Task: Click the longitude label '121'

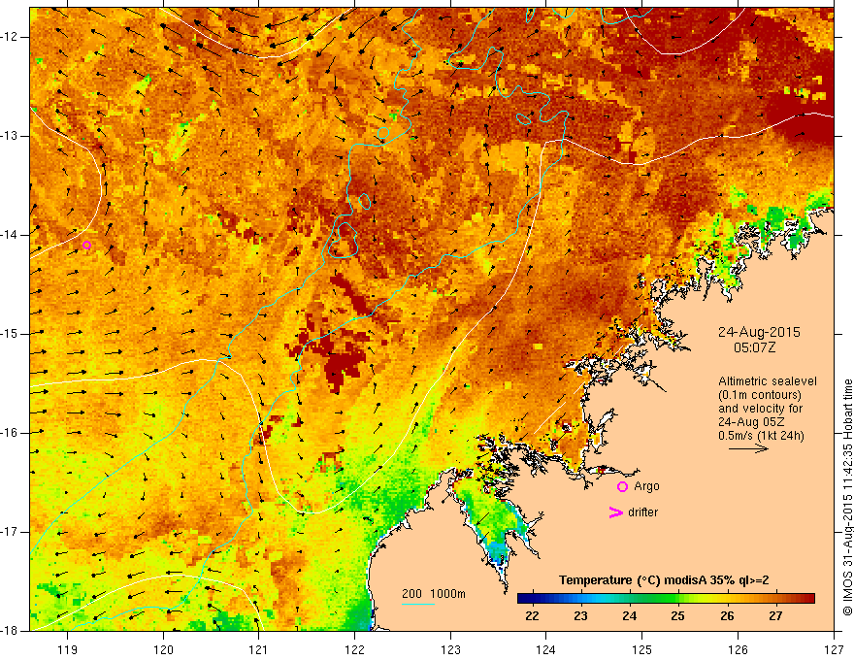Action: coord(259,649)
